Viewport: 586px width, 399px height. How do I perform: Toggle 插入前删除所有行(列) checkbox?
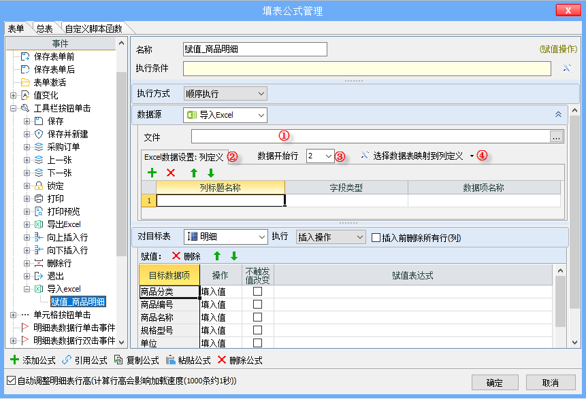[376, 238]
